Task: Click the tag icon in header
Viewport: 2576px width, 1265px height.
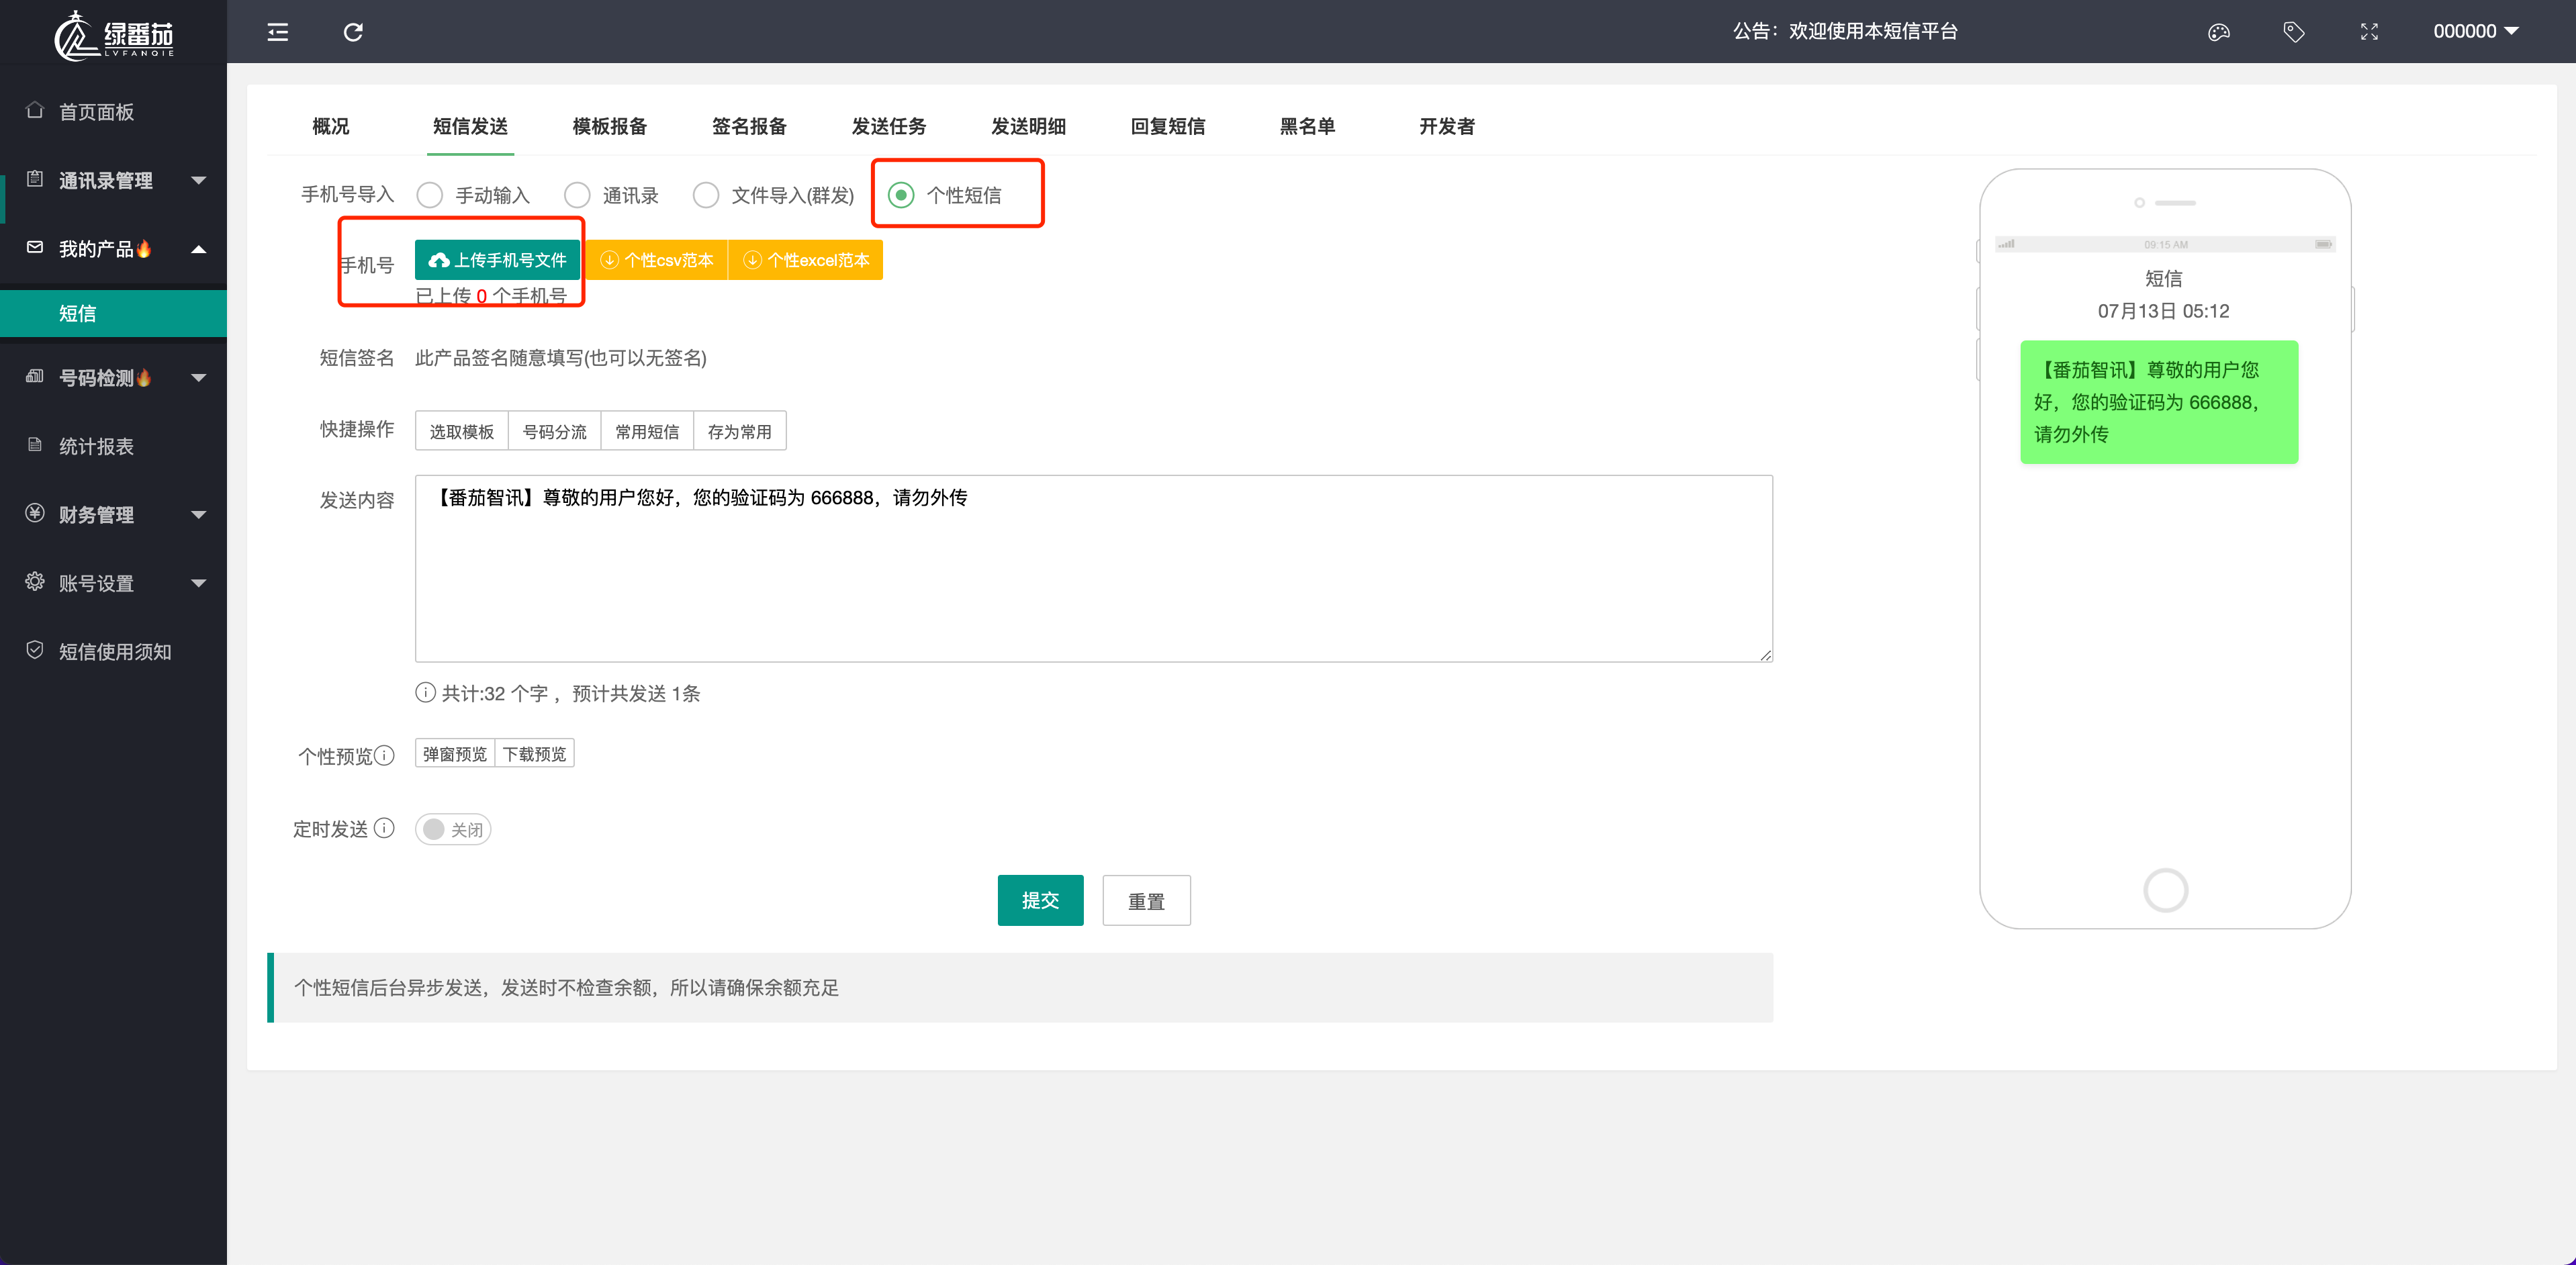Action: (2293, 32)
